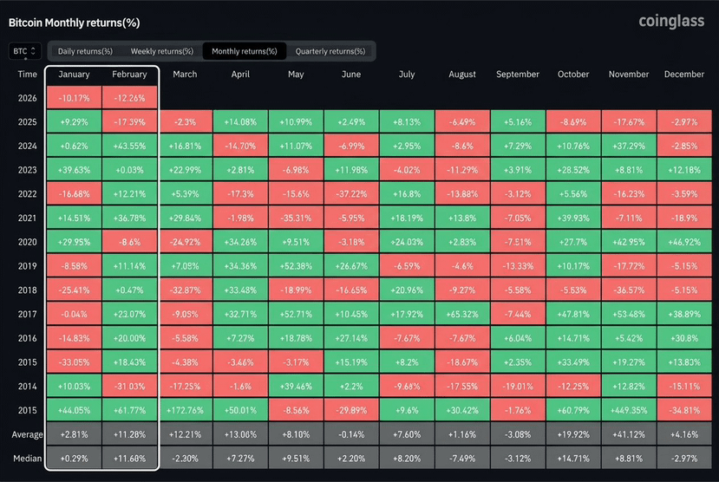
Task: Click the September column header
Action: (518, 75)
